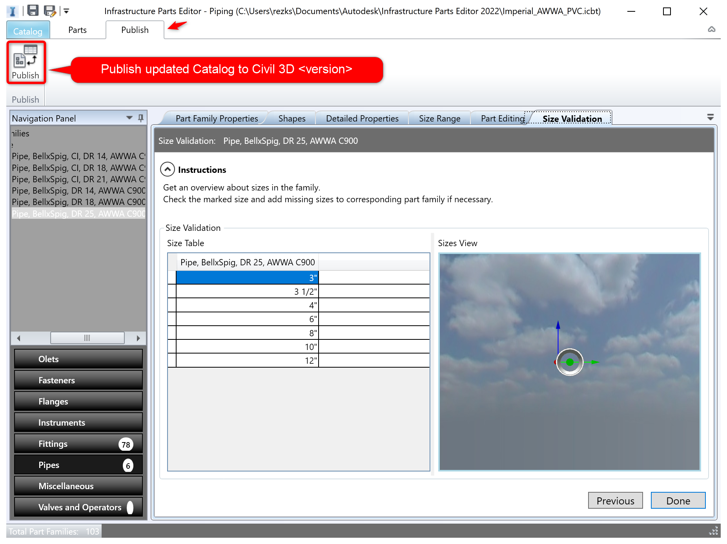This screenshot has width=727, height=544.
Task: Switch to the Shapes tab
Action: 292,118
